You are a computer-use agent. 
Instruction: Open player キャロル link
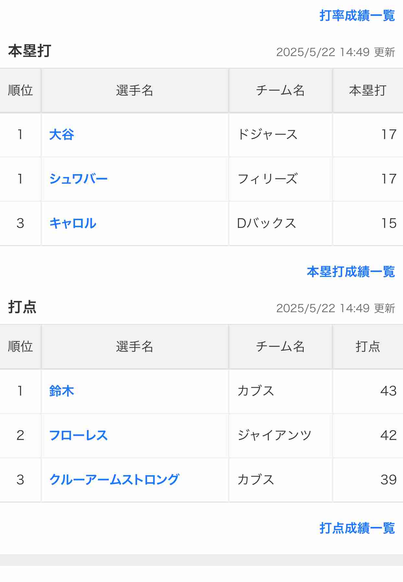(73, 223)
